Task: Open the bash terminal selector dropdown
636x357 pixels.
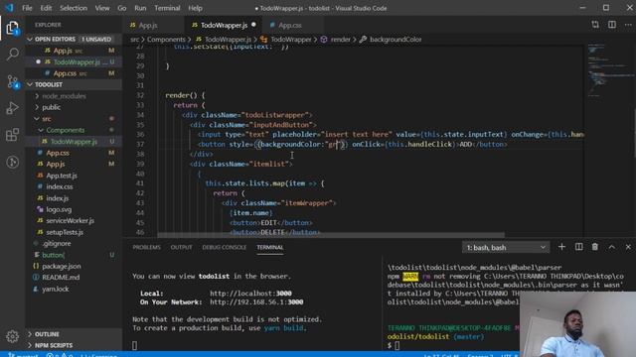Action: point(506,247)
